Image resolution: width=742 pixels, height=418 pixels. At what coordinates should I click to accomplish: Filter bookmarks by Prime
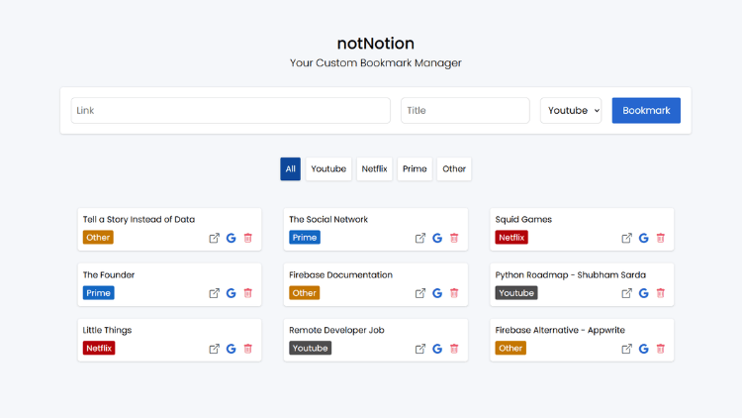(x=415, y=168)
